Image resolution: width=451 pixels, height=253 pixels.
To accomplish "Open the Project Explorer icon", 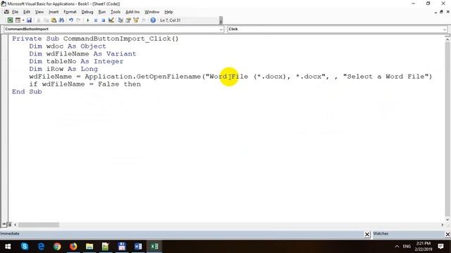I will [121, 20].
